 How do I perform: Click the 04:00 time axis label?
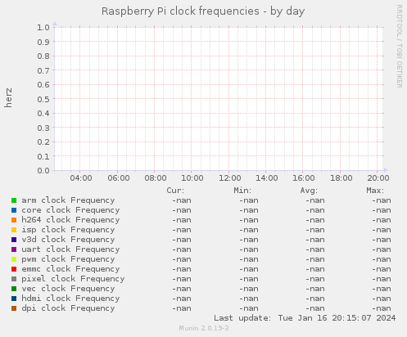coord(81,178)
